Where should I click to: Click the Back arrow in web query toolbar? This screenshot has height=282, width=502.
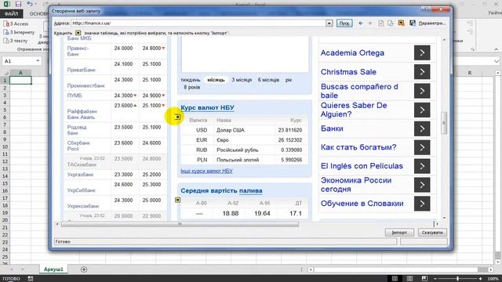tap(361, 23)
